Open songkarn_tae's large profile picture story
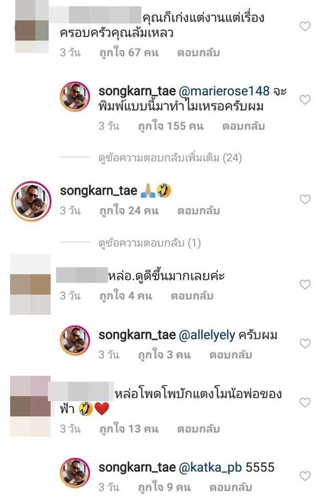Screen dimensions: 331x500 coord(31,201)
